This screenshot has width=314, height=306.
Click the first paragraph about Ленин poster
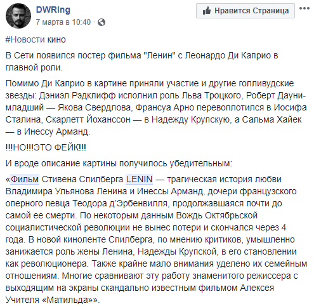[141, 62]
